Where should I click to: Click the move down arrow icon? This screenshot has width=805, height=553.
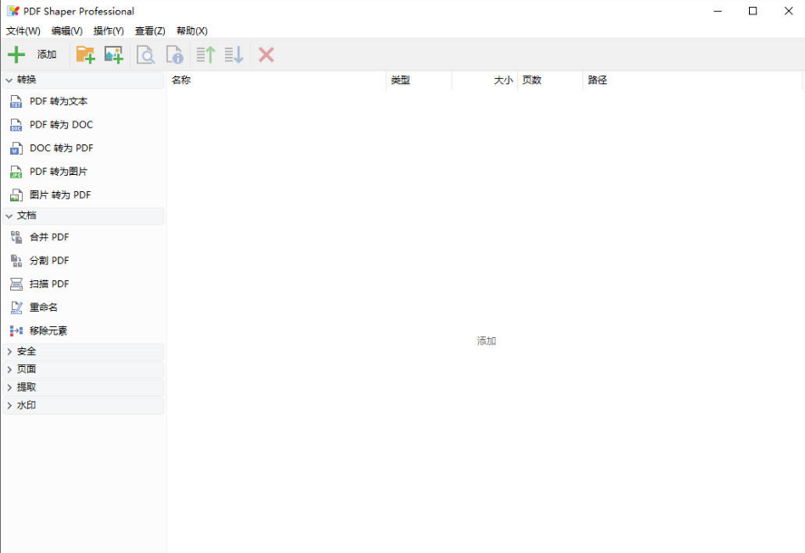pos(234,54)
